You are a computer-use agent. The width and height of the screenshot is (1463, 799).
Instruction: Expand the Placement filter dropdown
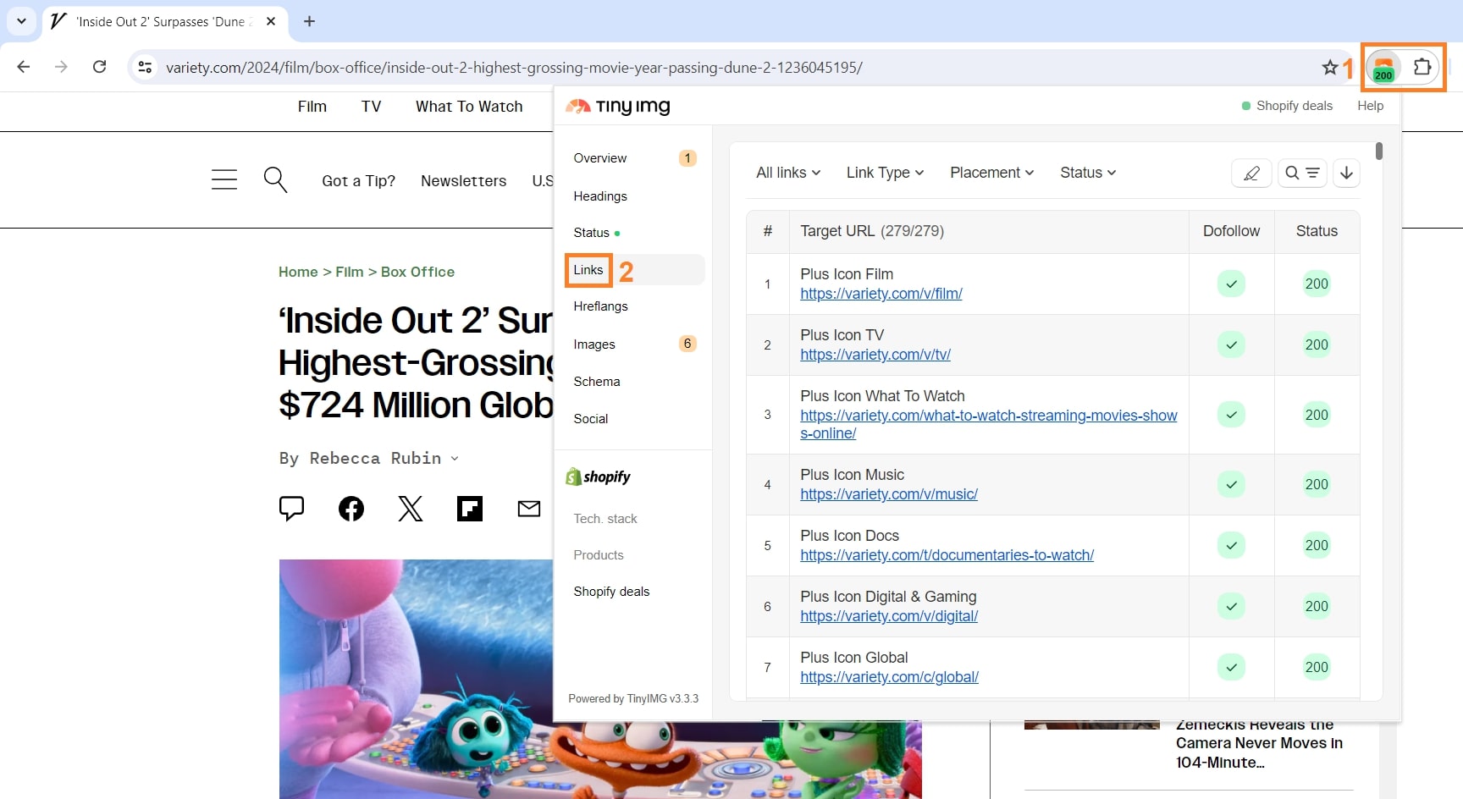(x=991, y=173)
